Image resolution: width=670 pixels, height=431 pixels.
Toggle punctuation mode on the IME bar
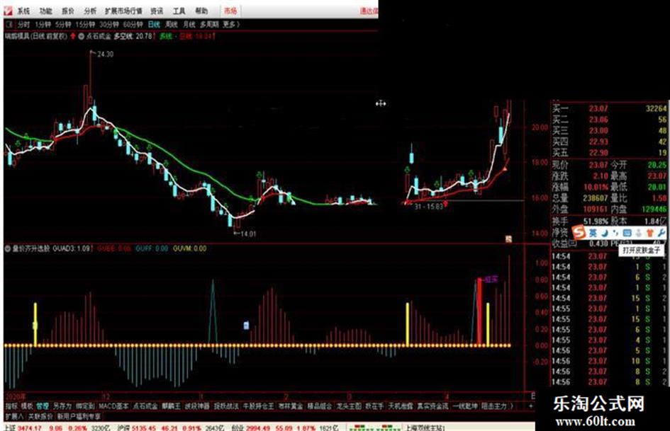(x=615, y=233)
